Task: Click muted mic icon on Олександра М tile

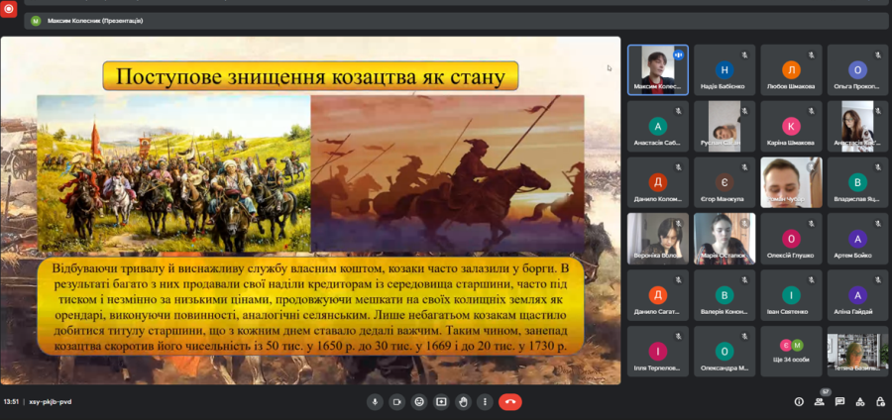Action: pos(744,336)
